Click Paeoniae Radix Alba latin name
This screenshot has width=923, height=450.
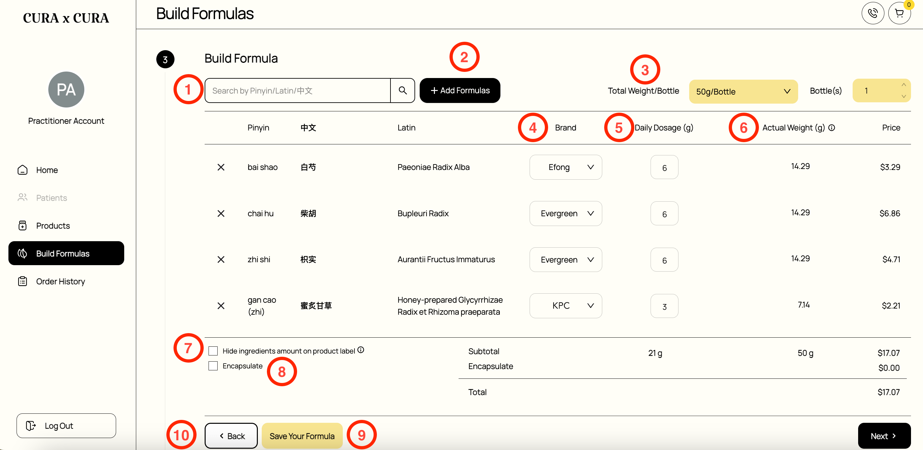click(x=434, y=167)
